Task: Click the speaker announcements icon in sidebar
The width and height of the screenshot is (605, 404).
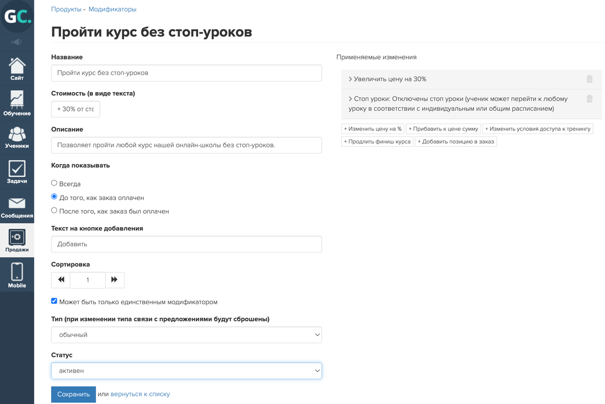Action: pos(17,42)
